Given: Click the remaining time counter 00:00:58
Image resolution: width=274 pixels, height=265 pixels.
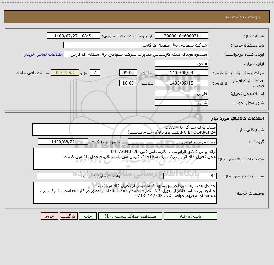Looking at the screenshot, I should pos(65,73).
